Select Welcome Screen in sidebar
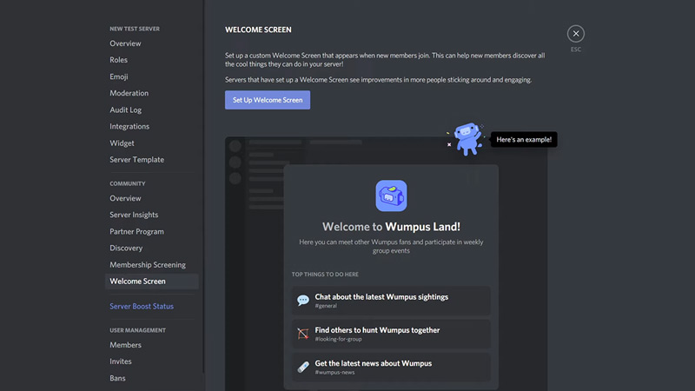This screenshot has height=391, width=695. (151, 281)
